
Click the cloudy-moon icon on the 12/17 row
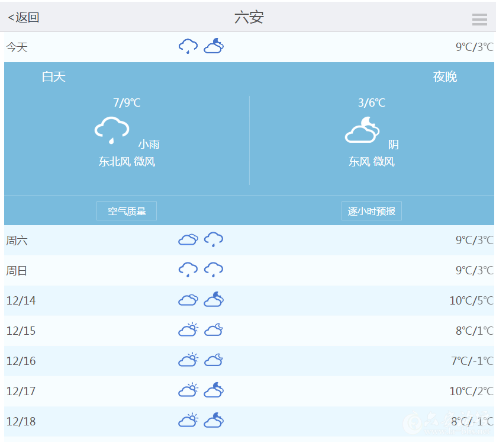click(213, 390)
